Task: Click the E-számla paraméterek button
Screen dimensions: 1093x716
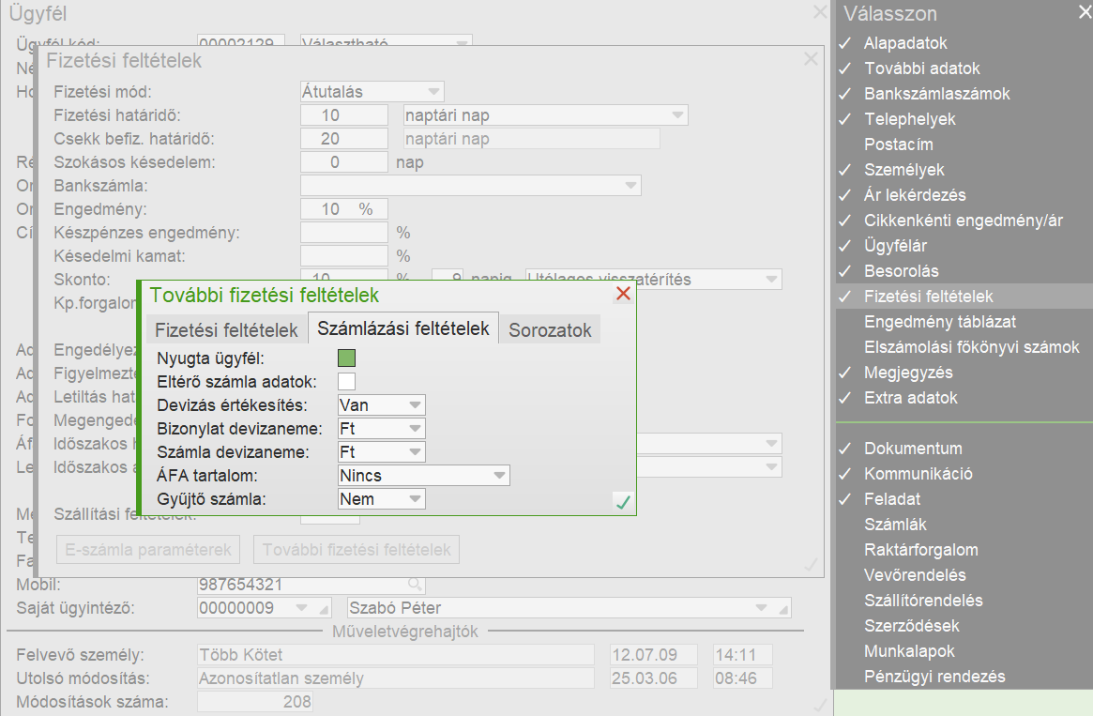Action: coord(148,550)
